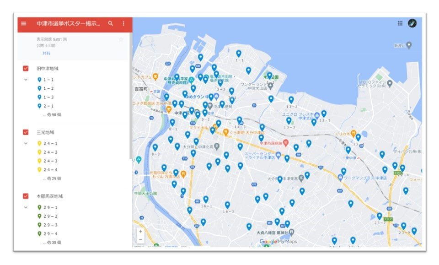Click the blue pin labeled 13－2 on map
This screenshot has height=265, width=439.
(x=291, y=100)
